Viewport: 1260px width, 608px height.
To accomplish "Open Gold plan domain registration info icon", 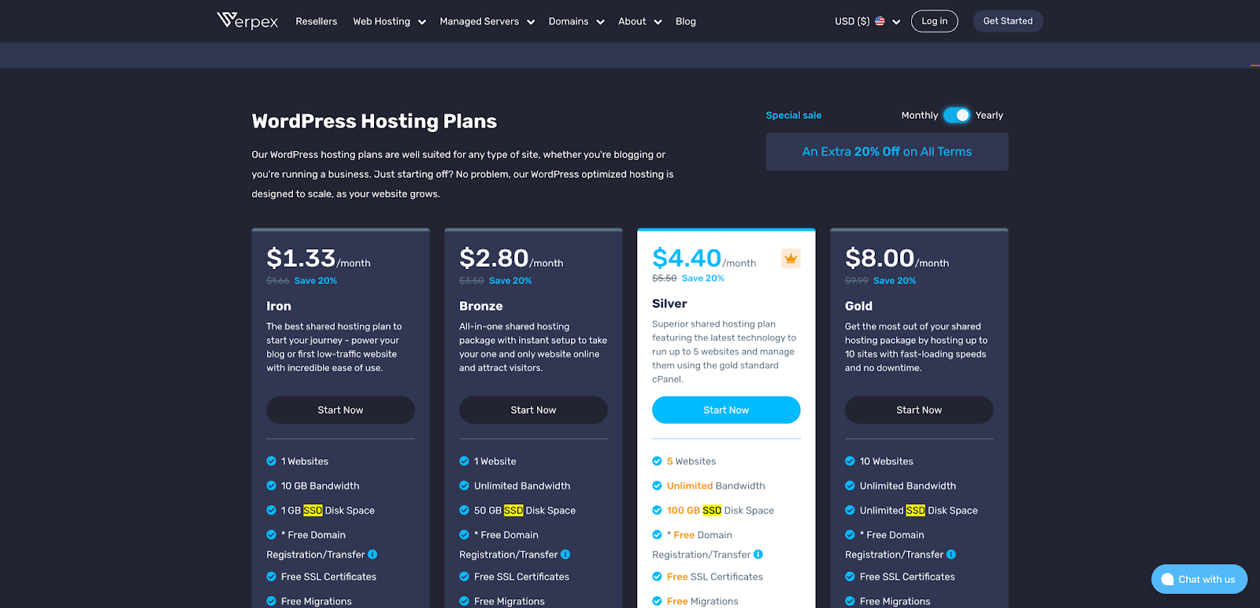I will click(x=951, y=555).
